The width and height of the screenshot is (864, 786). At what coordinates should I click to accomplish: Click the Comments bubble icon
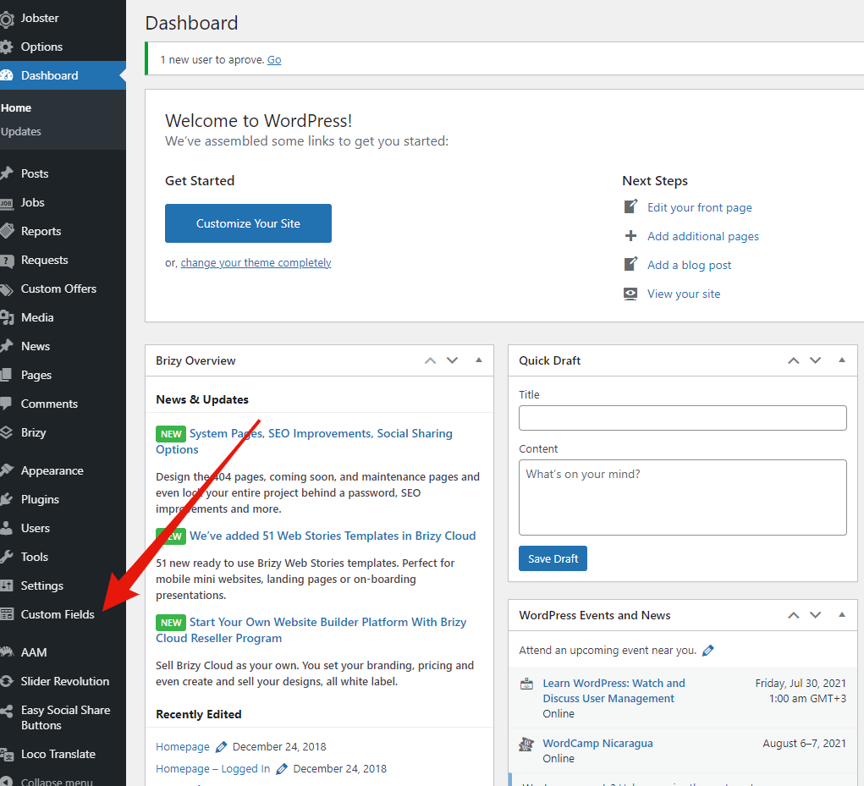pos(6,404)
